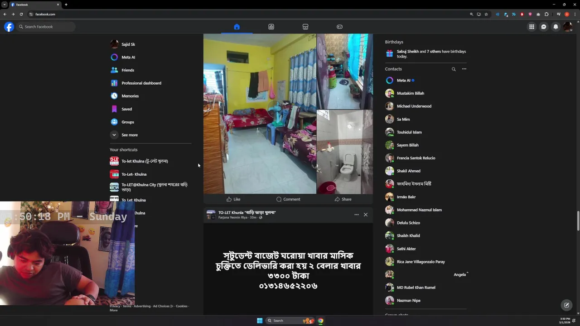This screenshot has height=326, width=580.
Task: Open the balcony photo thumbnail
Action: coord(345,72)
